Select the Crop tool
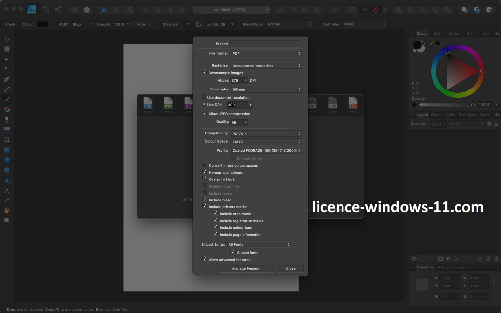The width and height of the screenshot is (501, 313). point(7,140)
